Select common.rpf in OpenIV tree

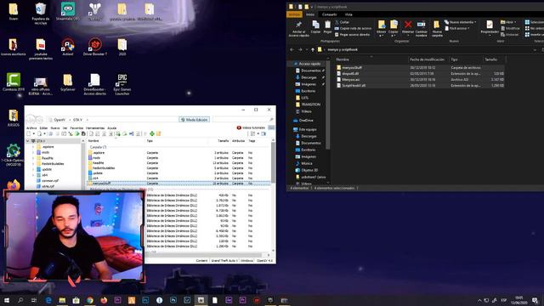pyautogui.click(x=48, y=181)
